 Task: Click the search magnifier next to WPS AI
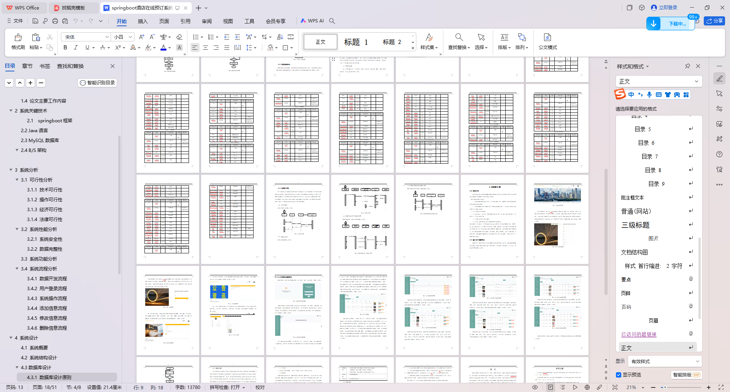click(332, 21)
